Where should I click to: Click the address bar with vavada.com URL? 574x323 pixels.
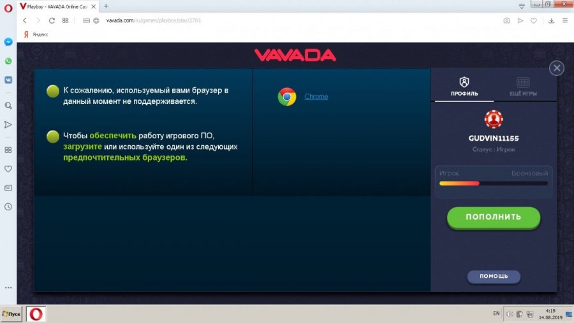pos(255,20)
